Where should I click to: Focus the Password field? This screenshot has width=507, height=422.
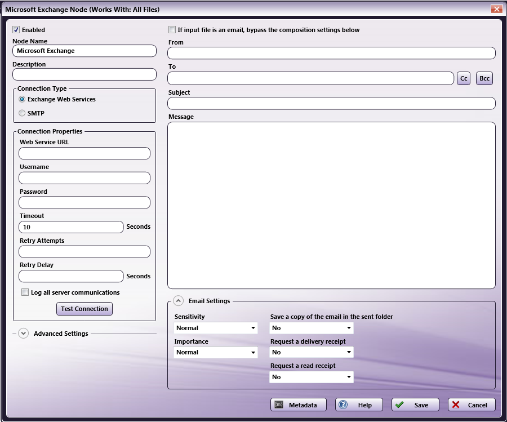pos(84,202)
